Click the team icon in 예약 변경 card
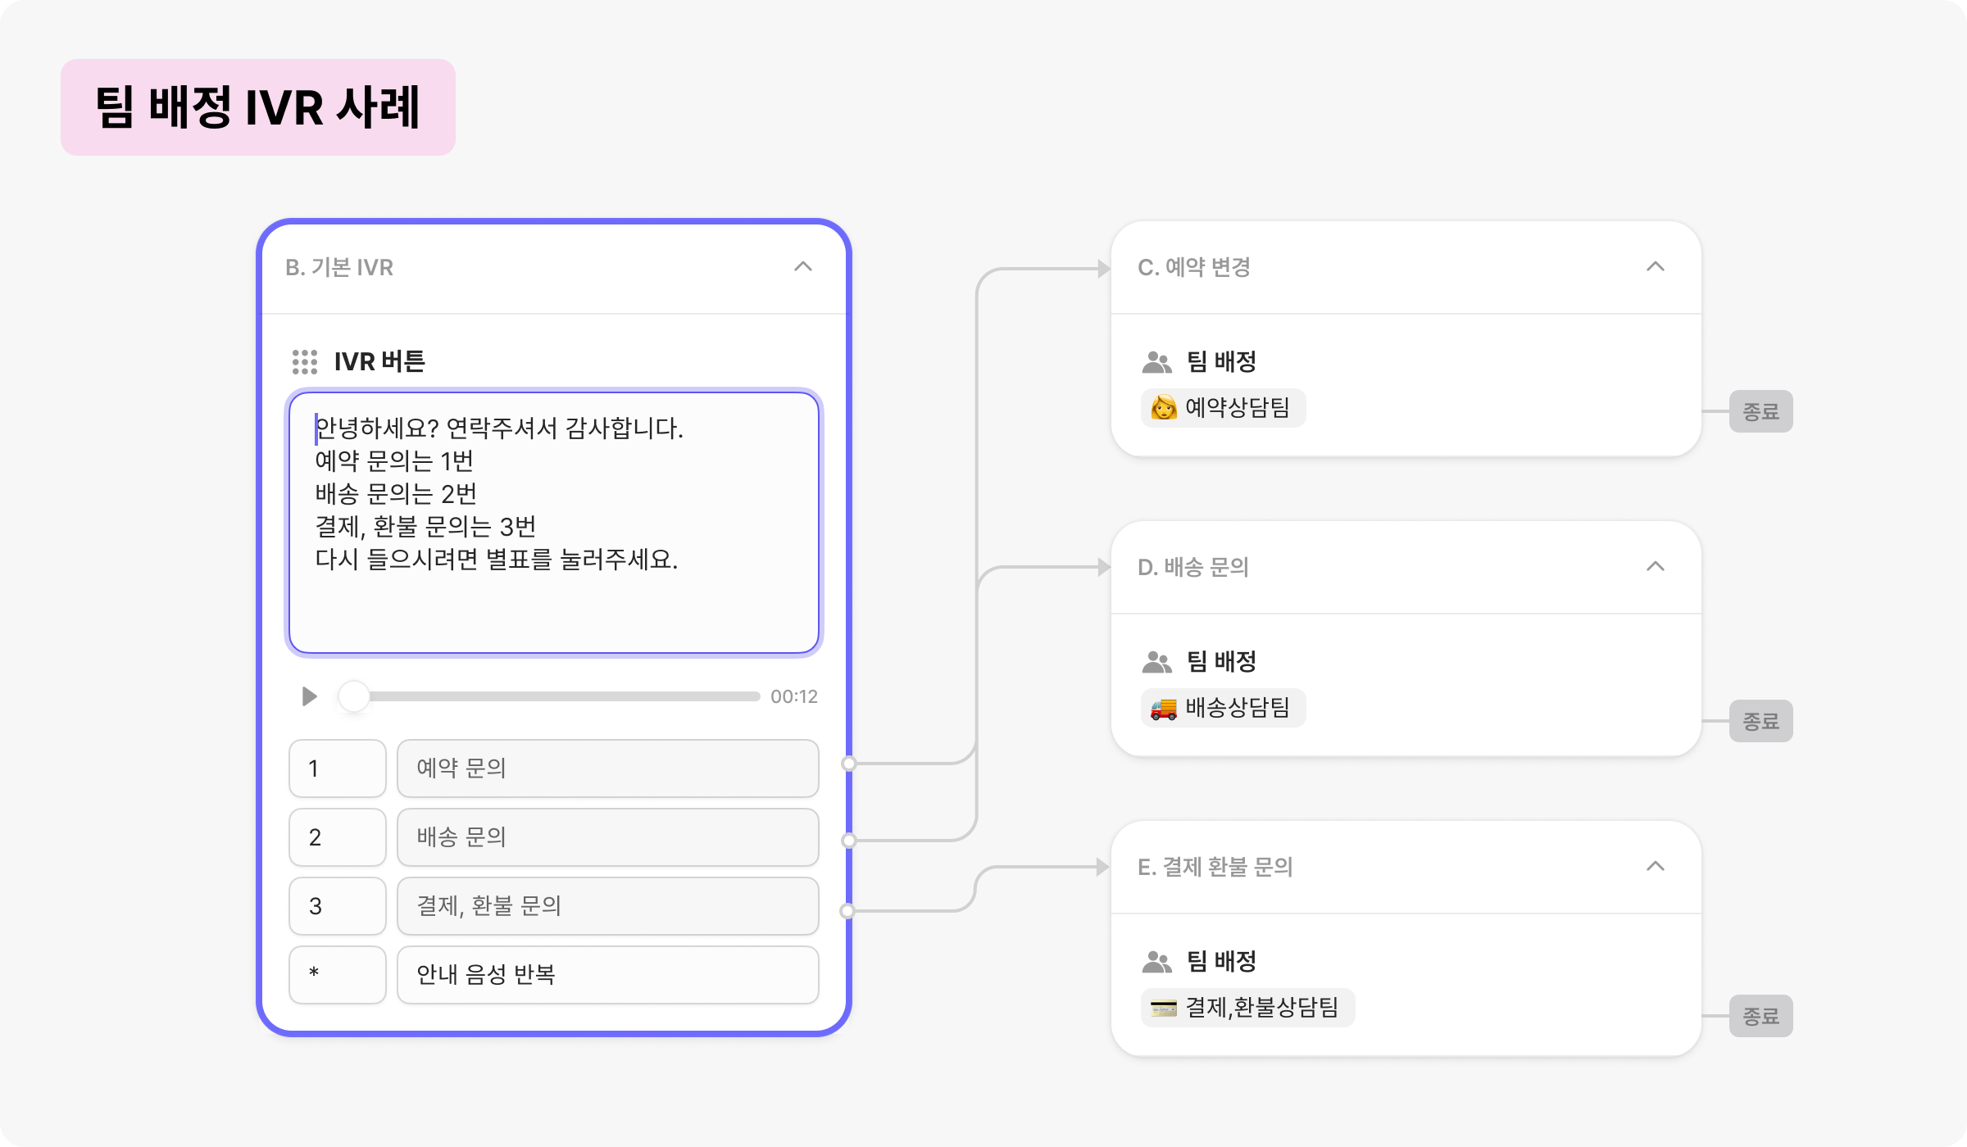The height and width of the screenshot is (1147, 1967). click(1156, 361)
